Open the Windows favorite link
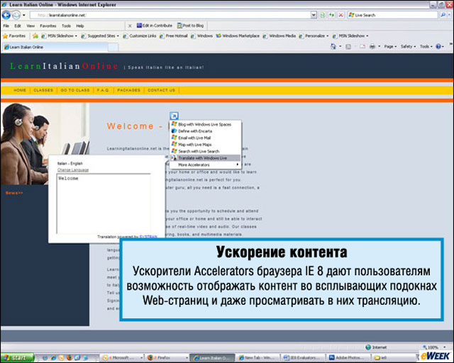Screen dimensions: 454x363 [x=201, y=36]
